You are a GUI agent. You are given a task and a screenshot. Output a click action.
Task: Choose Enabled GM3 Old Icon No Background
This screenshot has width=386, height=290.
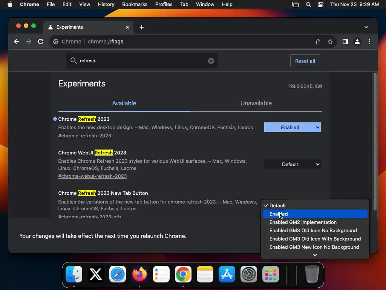[x=315, y=231]
